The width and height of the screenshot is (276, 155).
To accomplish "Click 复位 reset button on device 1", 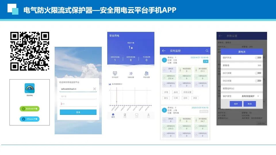I will tap(166, 98).
